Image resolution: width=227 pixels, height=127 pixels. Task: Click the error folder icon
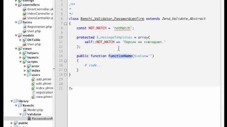29,66
